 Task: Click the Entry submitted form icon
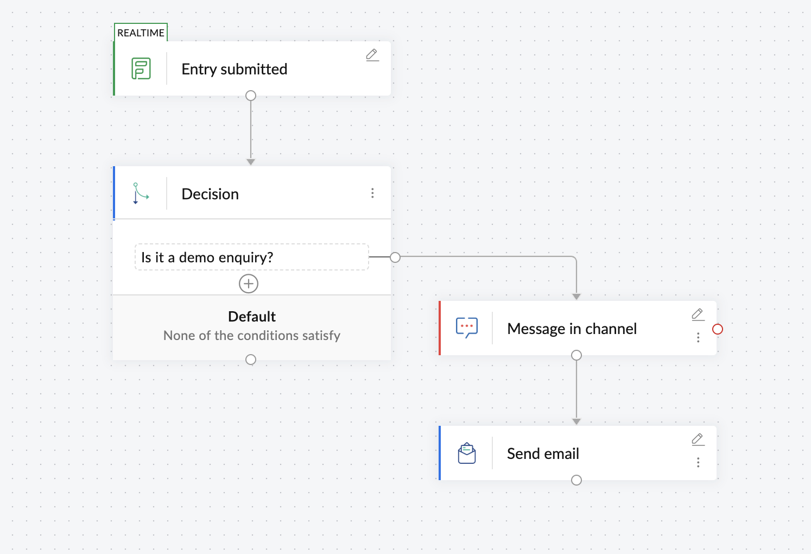pyautogui.click(x=141, y=69)
